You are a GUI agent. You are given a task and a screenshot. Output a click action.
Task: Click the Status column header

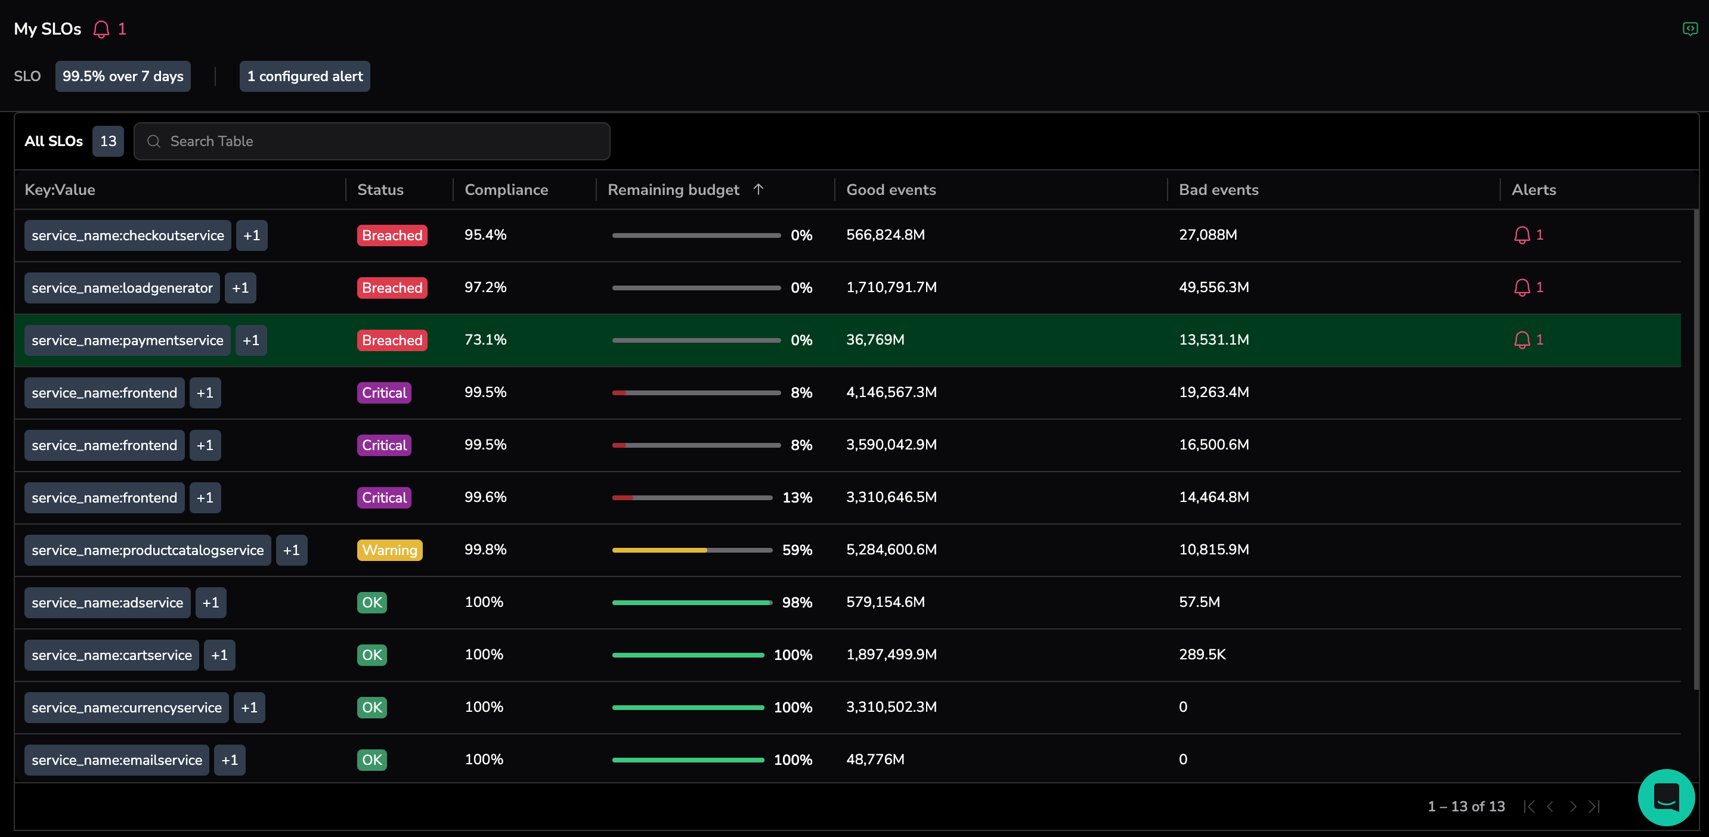click(x=380, y=190)
